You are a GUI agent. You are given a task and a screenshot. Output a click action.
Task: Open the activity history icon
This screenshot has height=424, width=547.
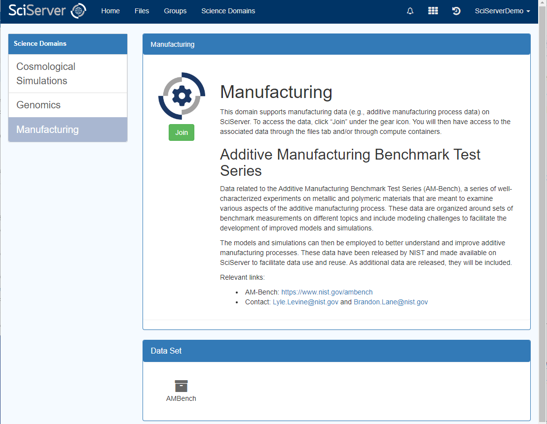pos(456,11)
